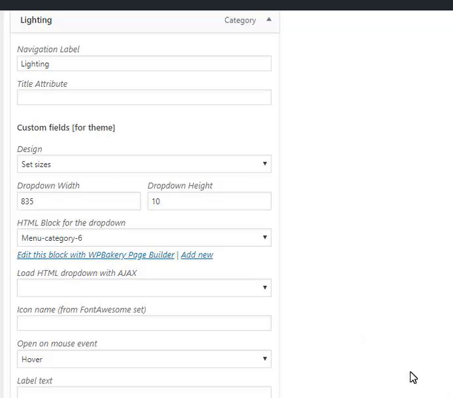The height and width of the screenshot is (398, 453).
Task: Open the Design dropdown showing Set sizes
Action: coord(143,164)
